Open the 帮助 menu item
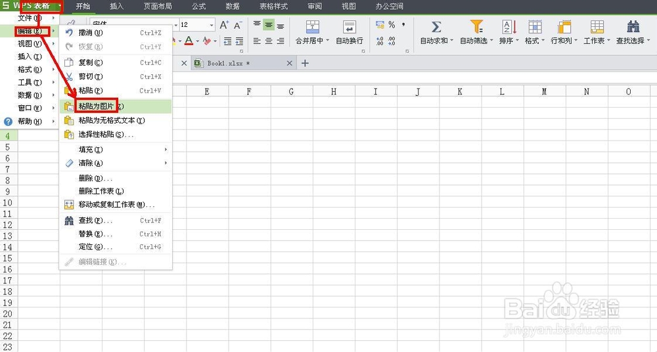This screenshot has height=352, width=657. tap(30, 121)
